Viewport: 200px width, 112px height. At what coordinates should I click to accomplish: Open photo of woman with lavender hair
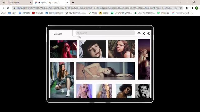(104, 91)
